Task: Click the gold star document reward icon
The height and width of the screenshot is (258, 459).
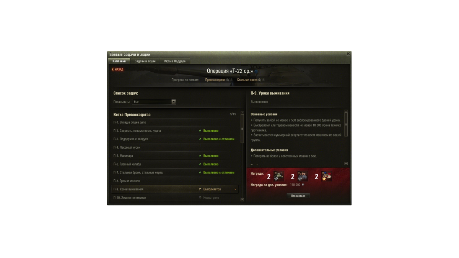Action: (x=326, y=176)
